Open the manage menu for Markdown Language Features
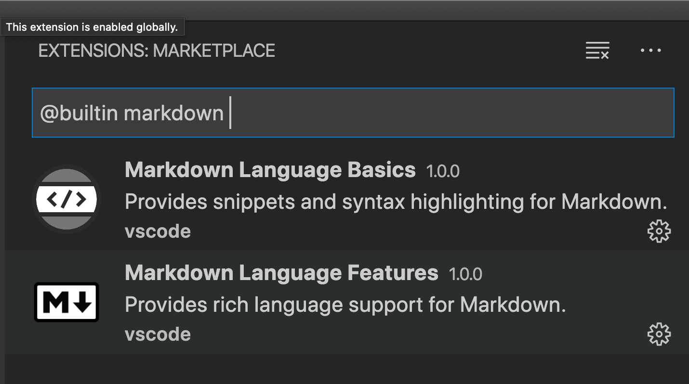The width and height of the screenshot is (689, 384). (x=660, y=333)
